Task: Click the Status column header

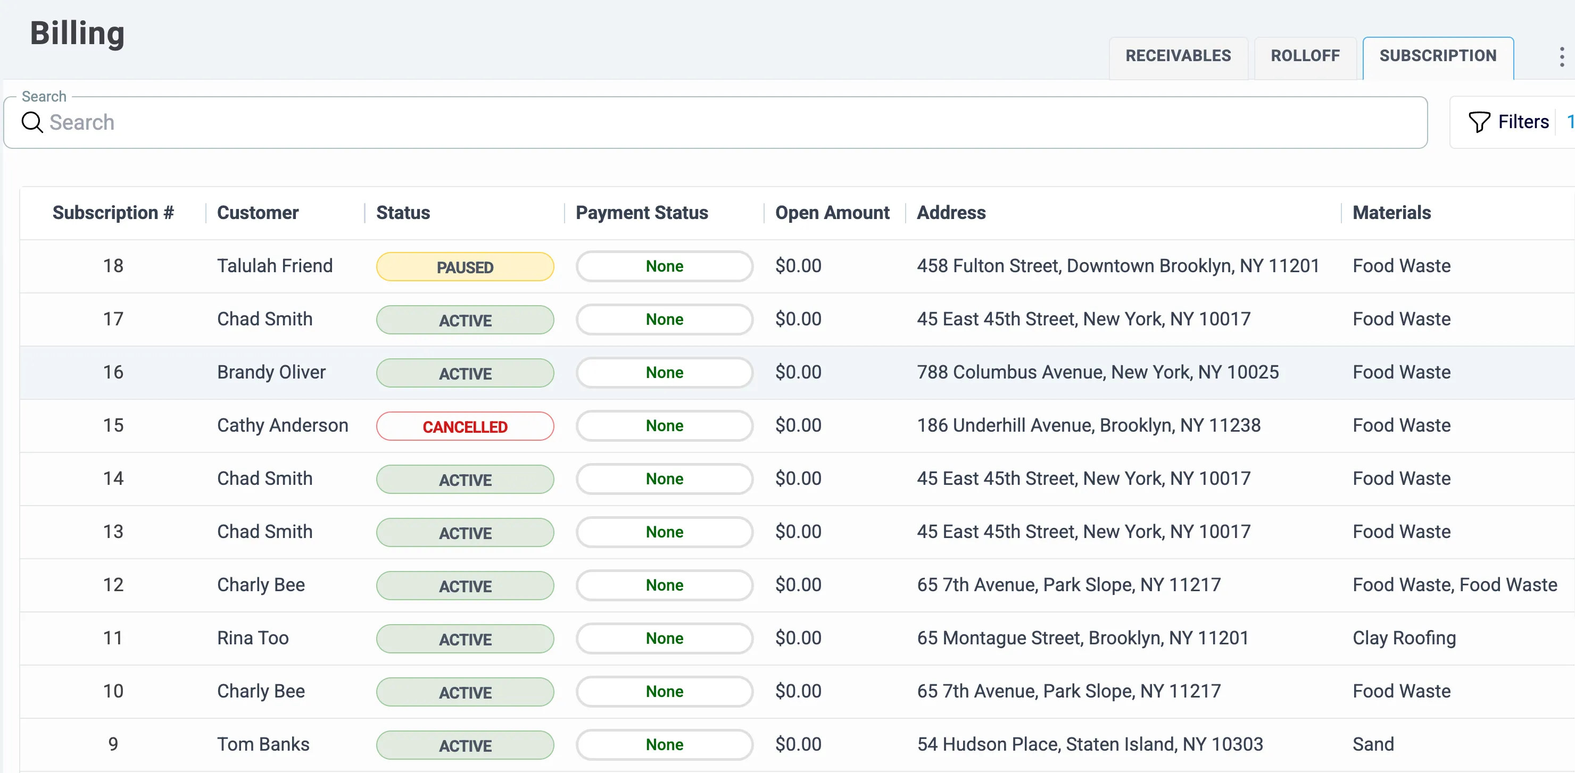Action: pyautogui.click(x=403, y=213)
